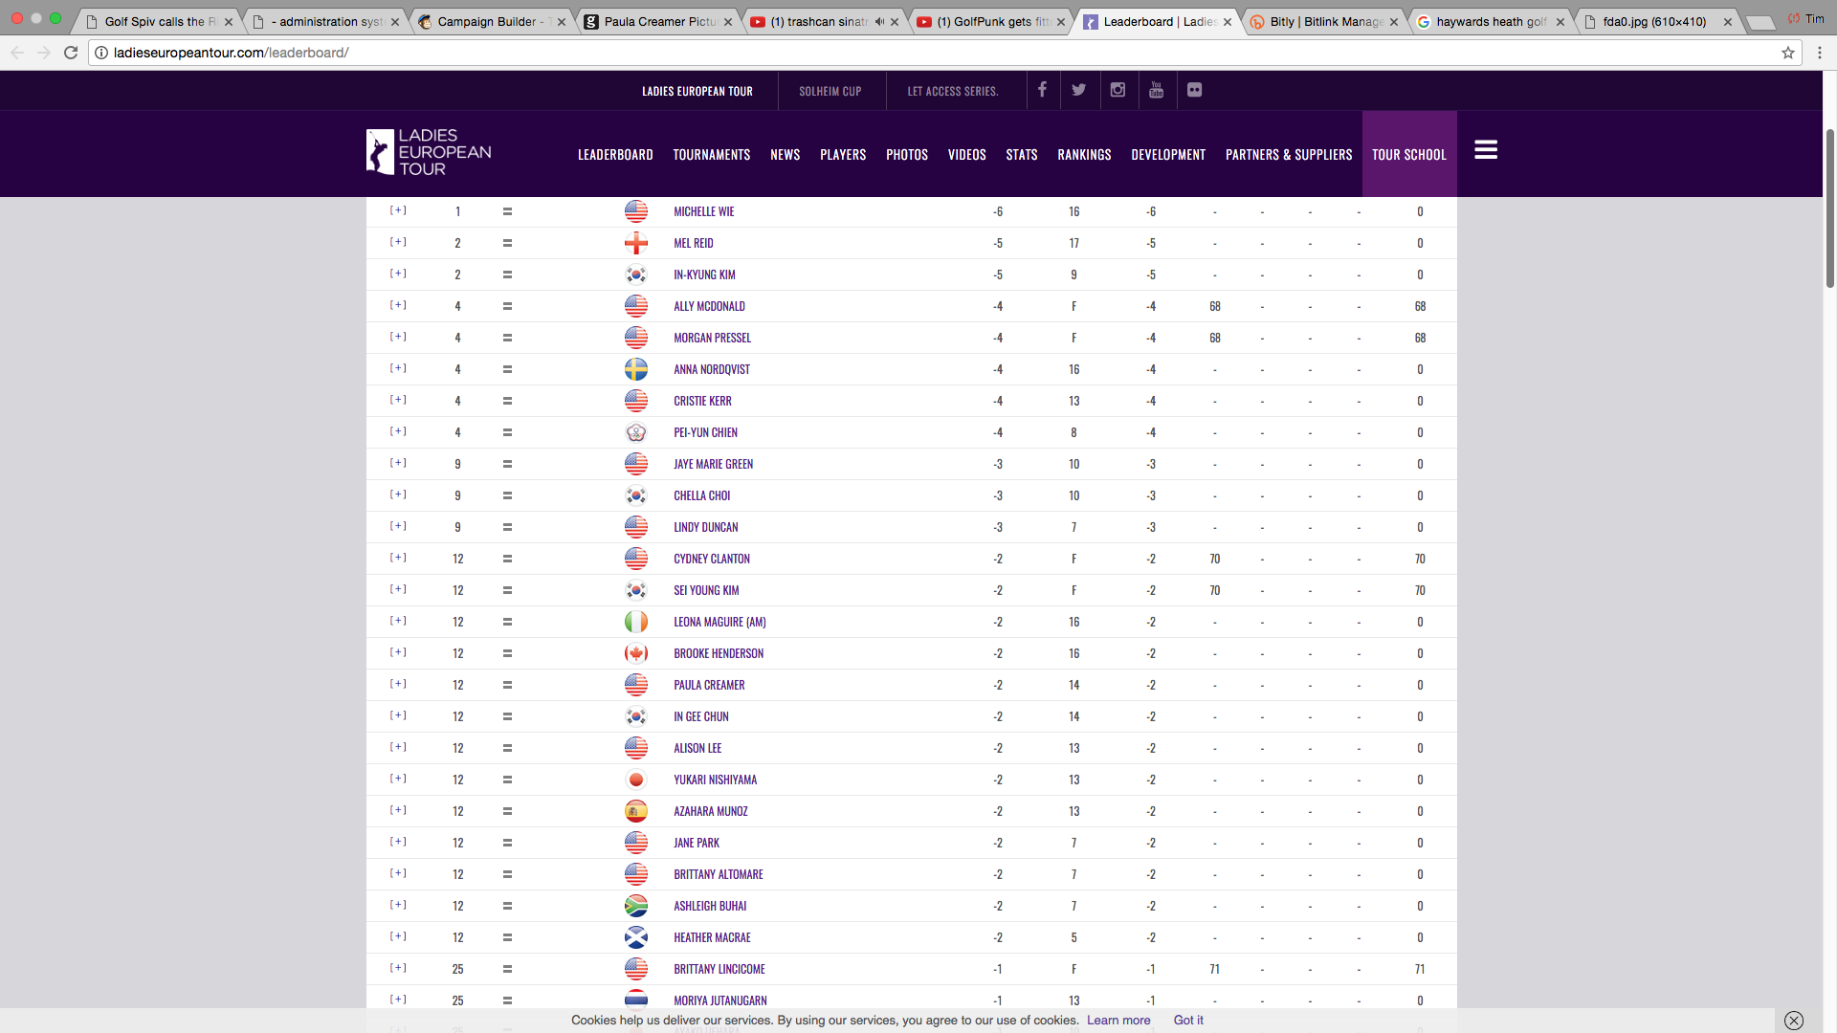This screenshot has height=1033, width=1837.
Task: Click Leona Maguire's Ireland flag icon
Action: 636,622
